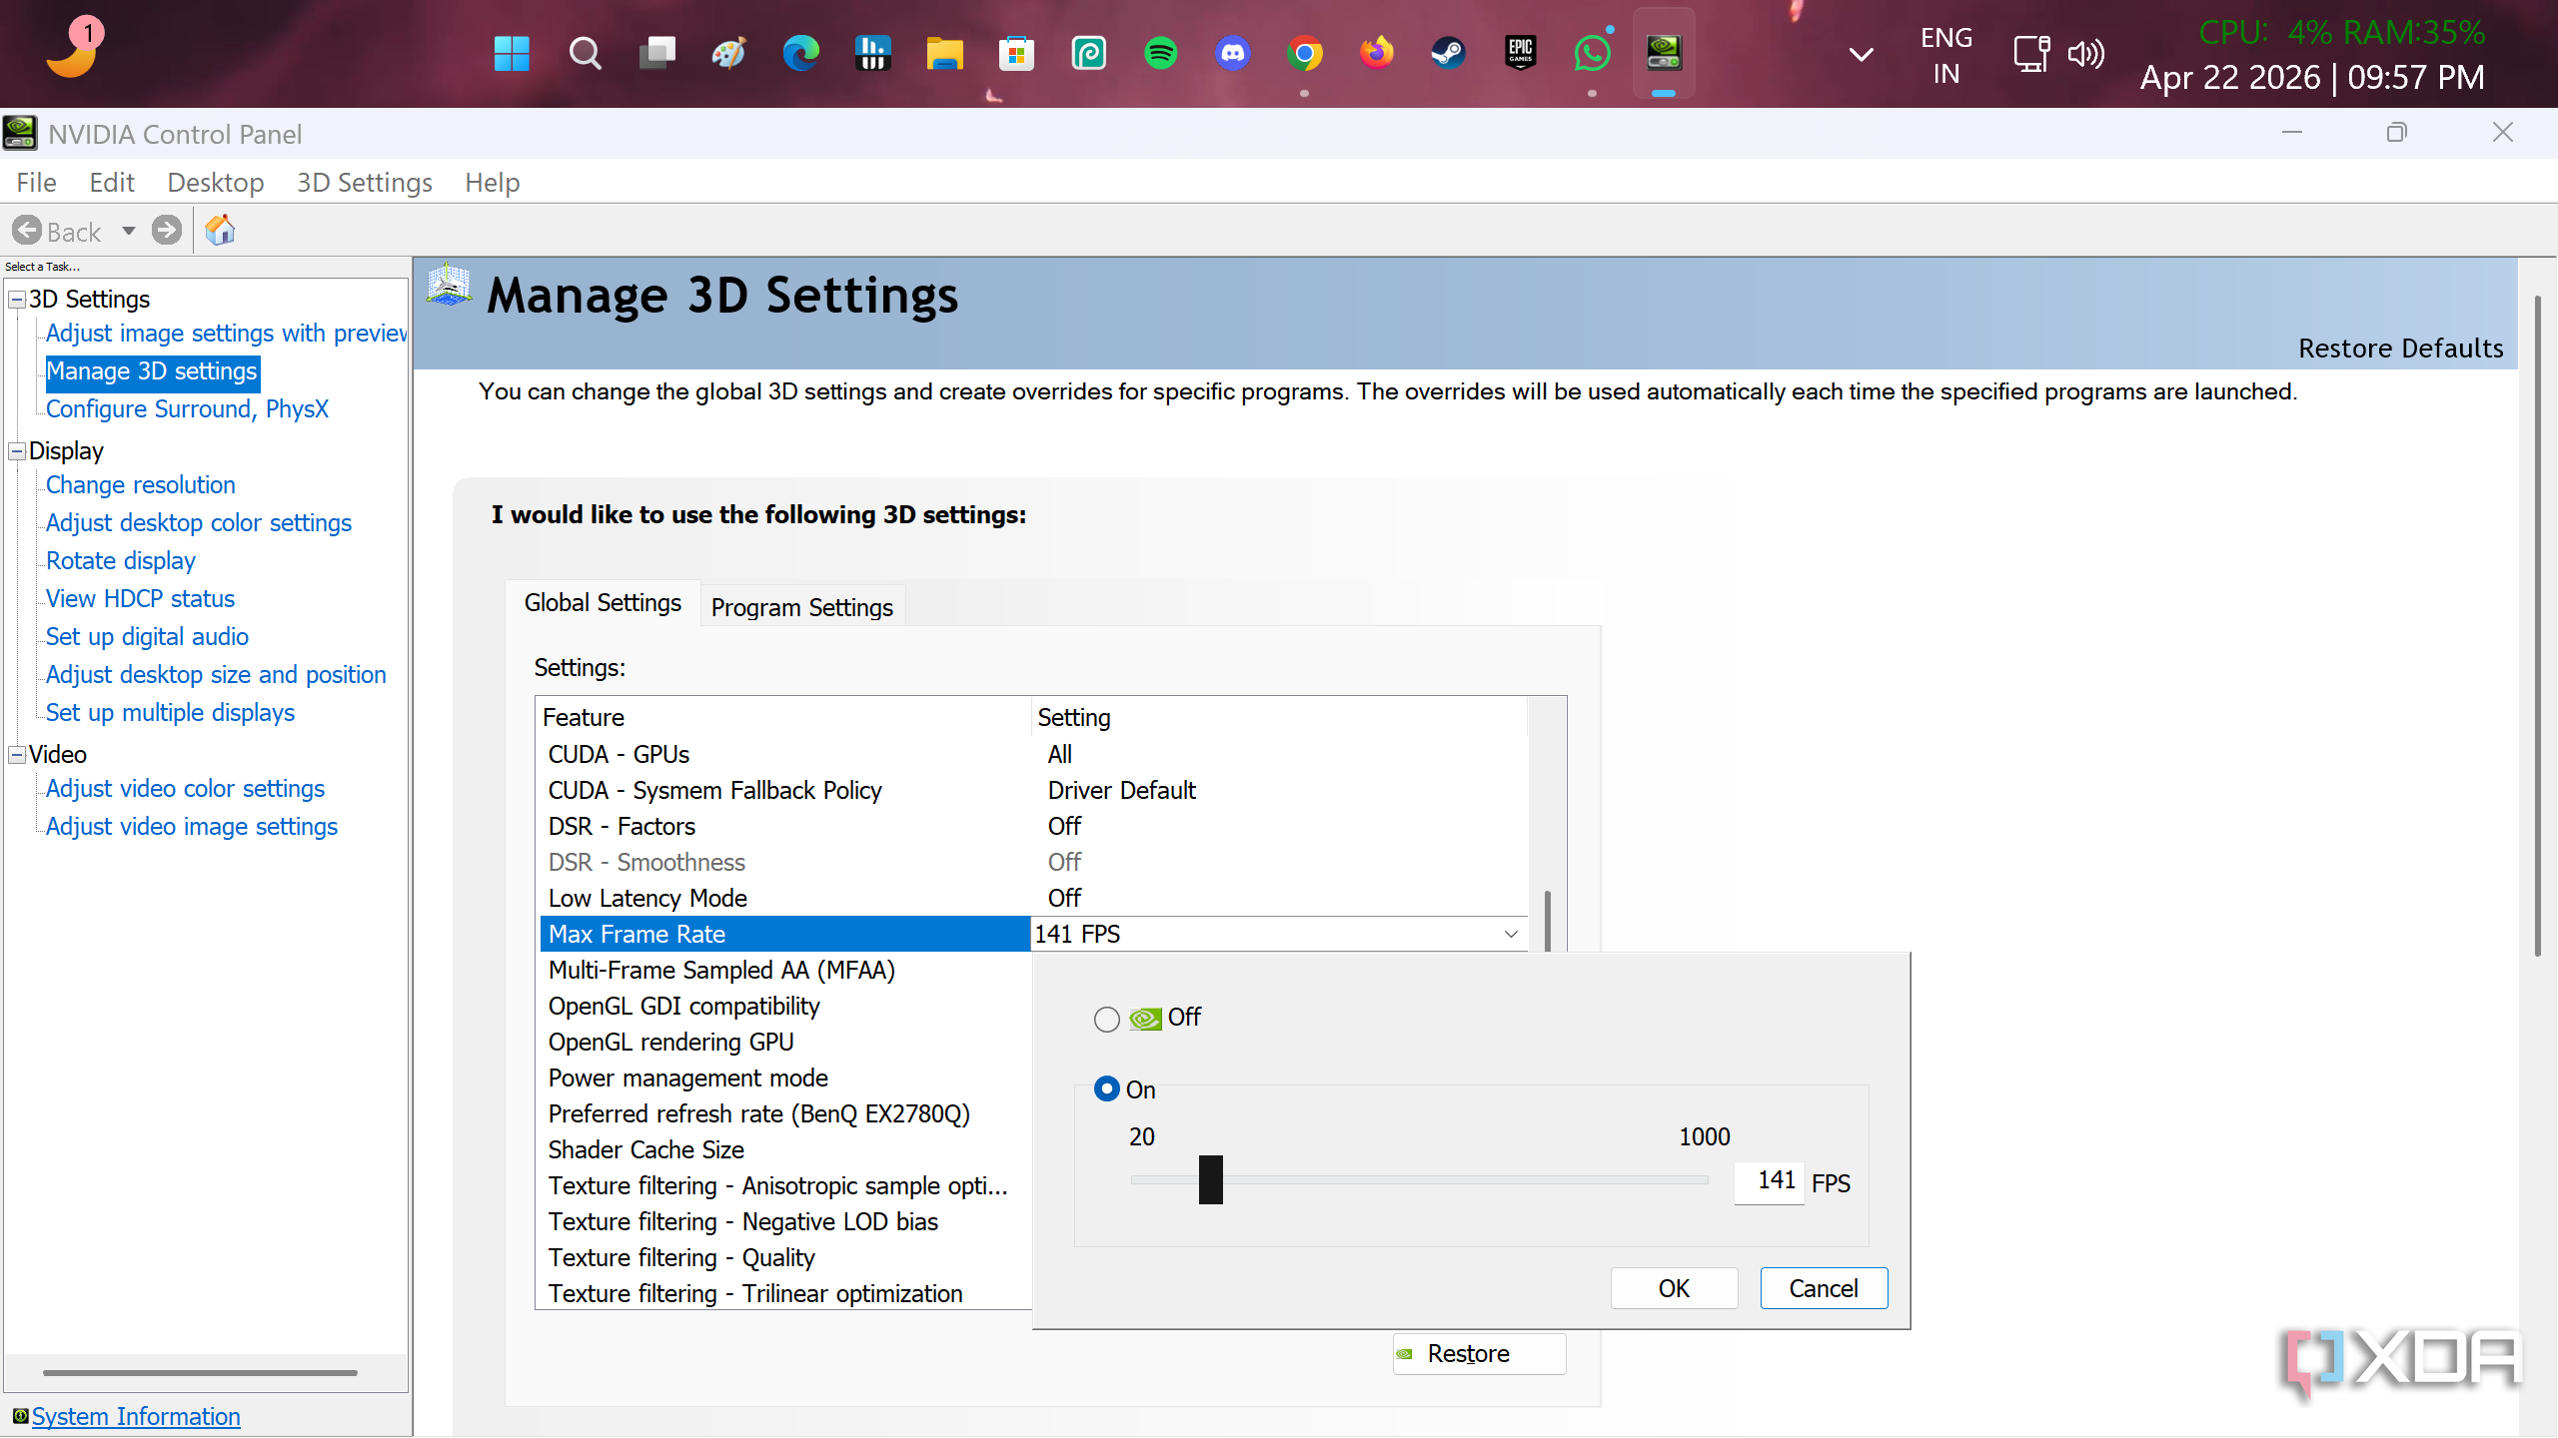The height and width of the screenshot is (1438, 2558).
Task: Click the NVIDIA Control Panel taskbar icon
Action: [x=1664, y=53]
